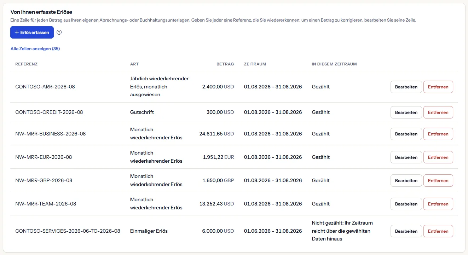This screenshot has width=468, height=255.
Task: Click the Erlös erfassen button
Action: tap(32, 32)
